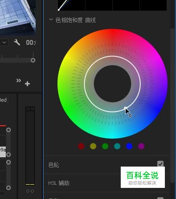Image resolution: width=176 pixels, height=199 pixels.
Task: Select the green color swatch below wheel
Action: (x=105, y=146)
